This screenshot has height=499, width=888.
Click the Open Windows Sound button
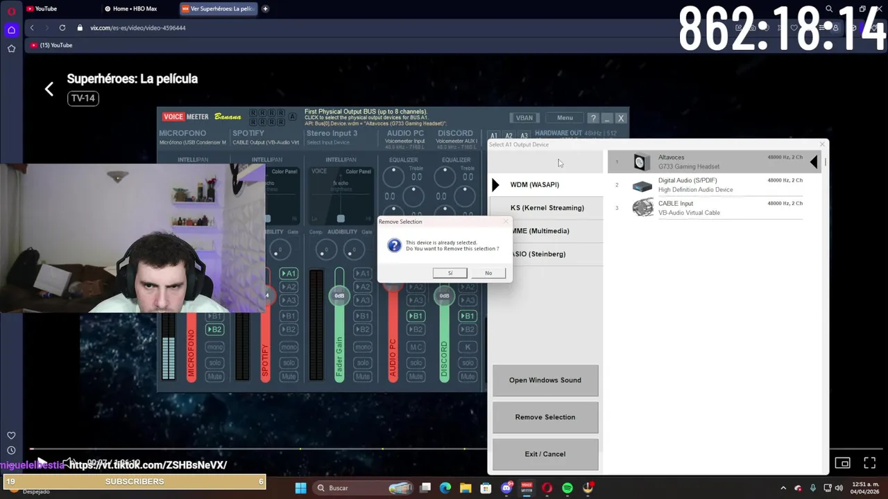tap(545, 380)
